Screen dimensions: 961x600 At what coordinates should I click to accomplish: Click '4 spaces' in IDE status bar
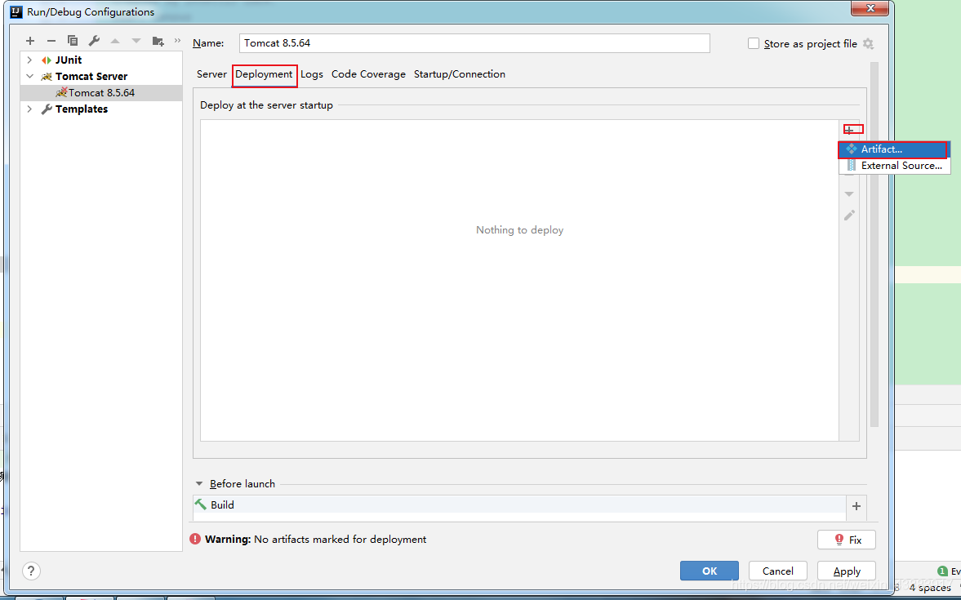click(x=930, y=588)
